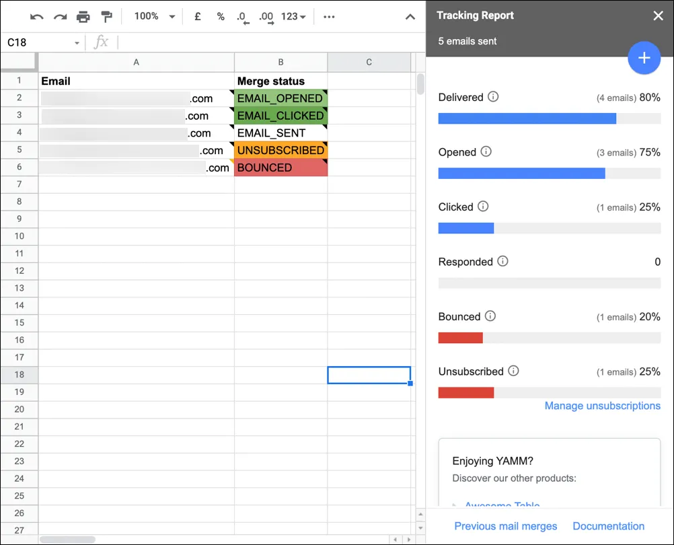674x545 pixels.
Task: Select the Paint format tool
Action: click(x=106, y=17)
